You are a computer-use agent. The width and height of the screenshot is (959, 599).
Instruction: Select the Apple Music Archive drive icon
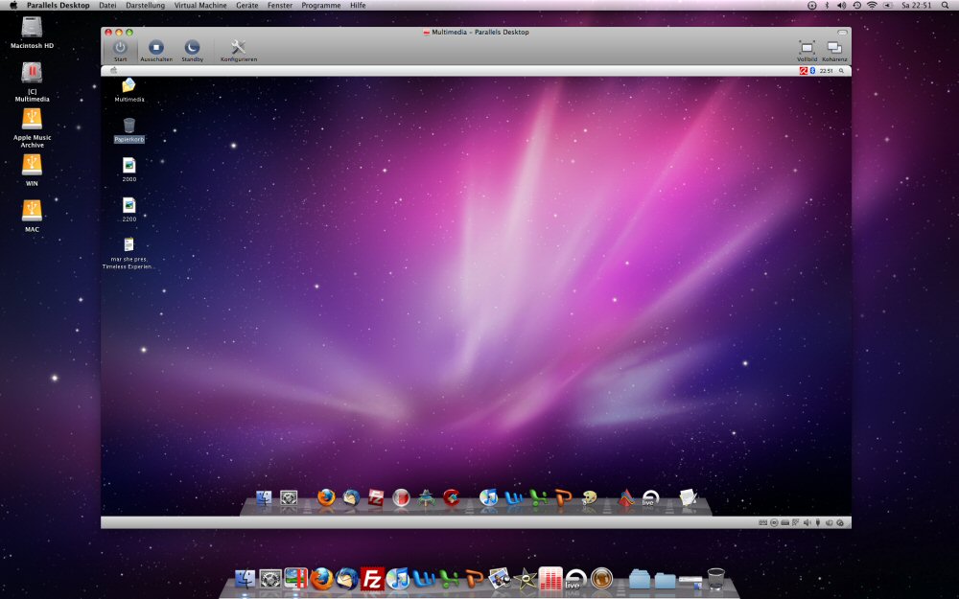click(x=32, y=119)
